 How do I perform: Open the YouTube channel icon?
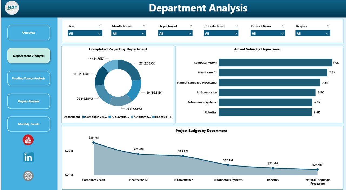(28, 140)
